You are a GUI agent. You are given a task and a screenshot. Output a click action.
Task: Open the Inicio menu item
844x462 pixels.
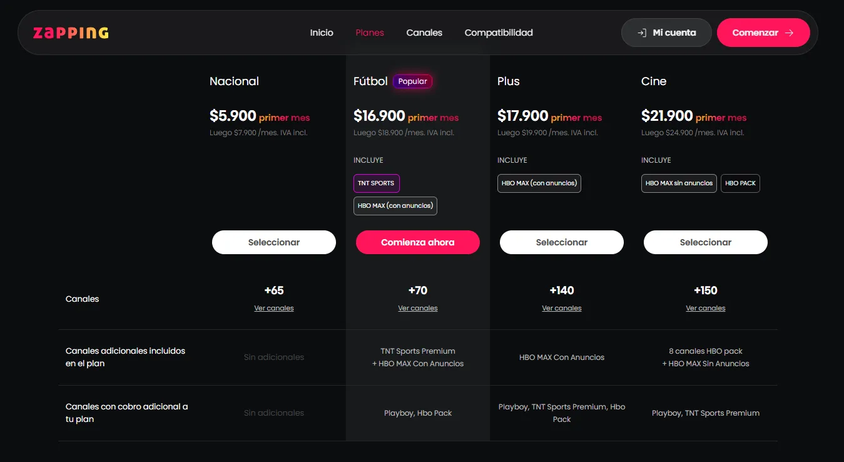click(x=322, y=33)
